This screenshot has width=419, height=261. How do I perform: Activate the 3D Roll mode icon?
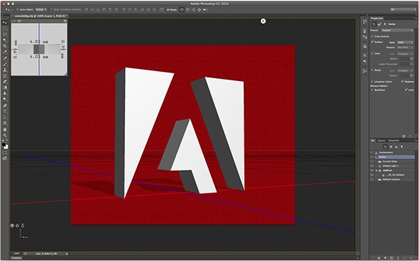[x=188, y=10]
